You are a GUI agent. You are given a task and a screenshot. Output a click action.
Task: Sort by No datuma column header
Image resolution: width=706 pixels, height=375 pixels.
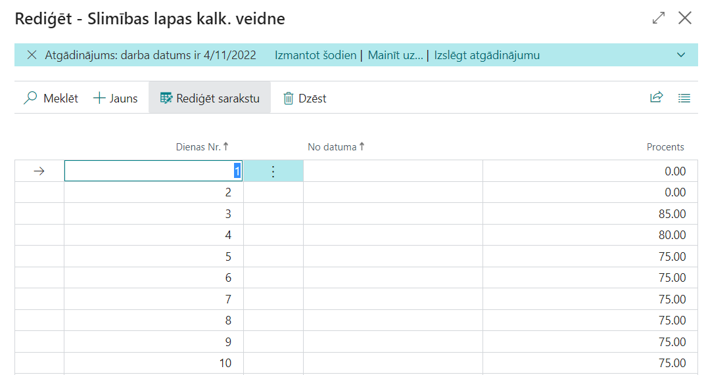(x=332, y=147)
